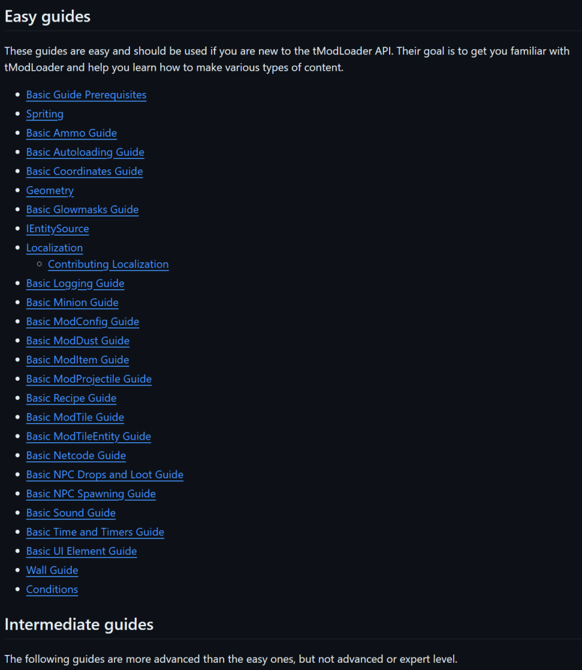The height and width of the screenshot is (670, 582).
Task: Select the Basic ModProjectile Guide link
Action: 89,379
